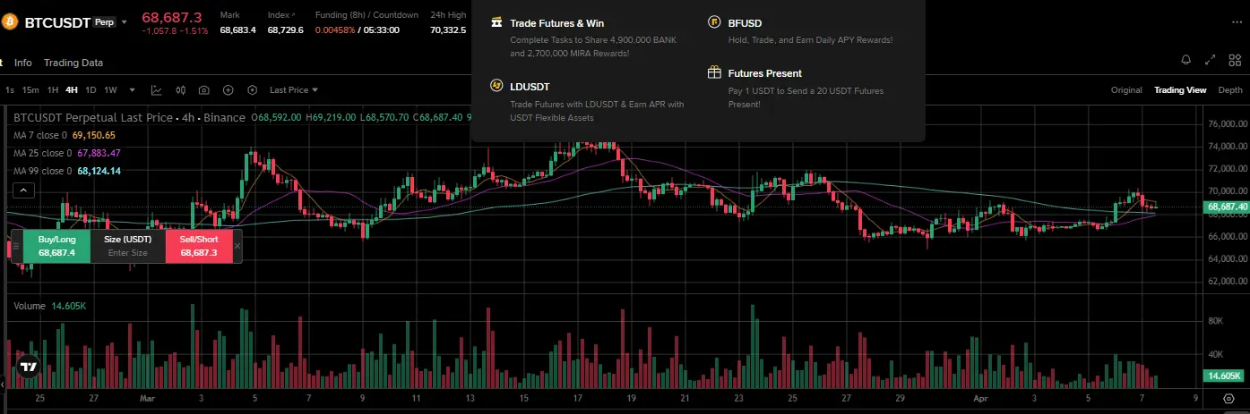The width and height of the screenshot is (1250, 414).
Task: Open the technical indicators chart icon
Action: click(157, 90)
